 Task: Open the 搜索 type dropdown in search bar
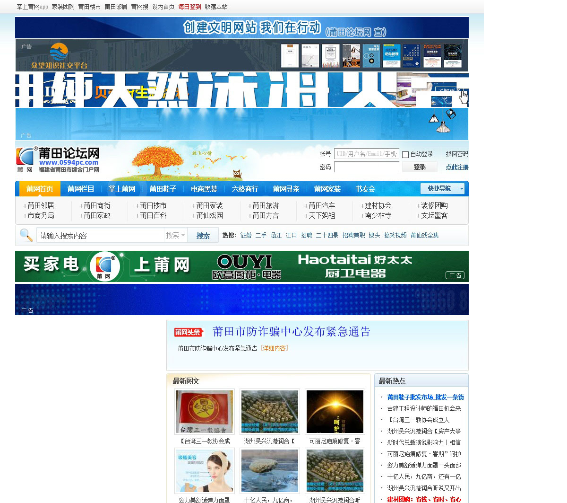[x=175, y=235]
